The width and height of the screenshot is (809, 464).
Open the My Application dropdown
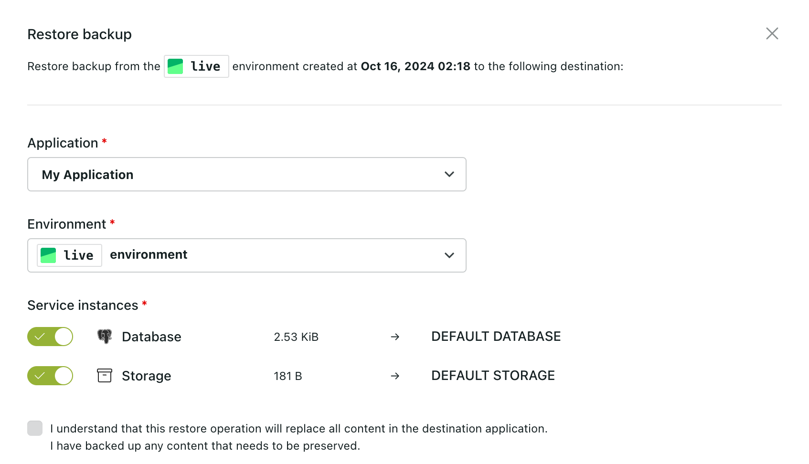246,174
